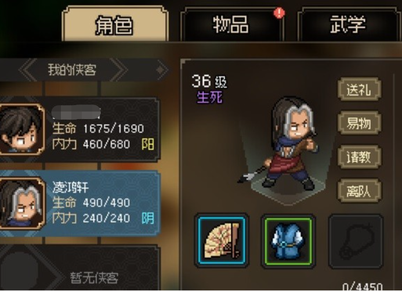
Task: Select the empty 暂无侠客 party slot
Action: 79,268
